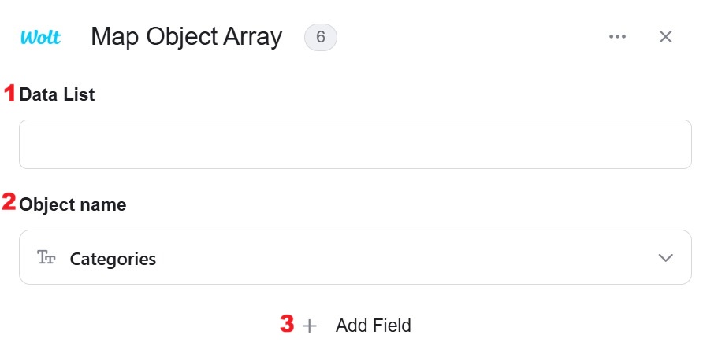Click the Data List label

point(57,94)
